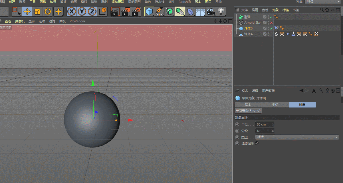Activate the Move tool
Screen dimensions: 343x183
point(27,11)
